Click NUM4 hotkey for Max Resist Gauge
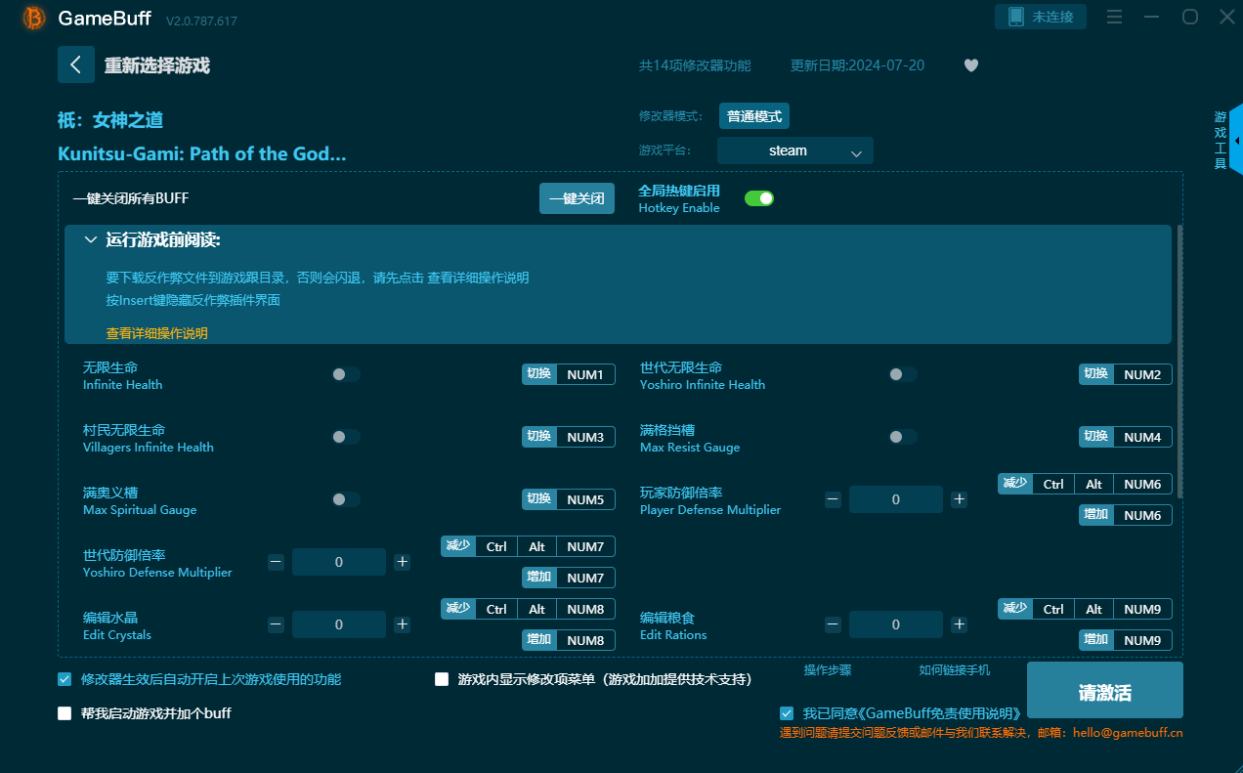The width and height of the screenshot is (1243, 773). [1142, 437]
